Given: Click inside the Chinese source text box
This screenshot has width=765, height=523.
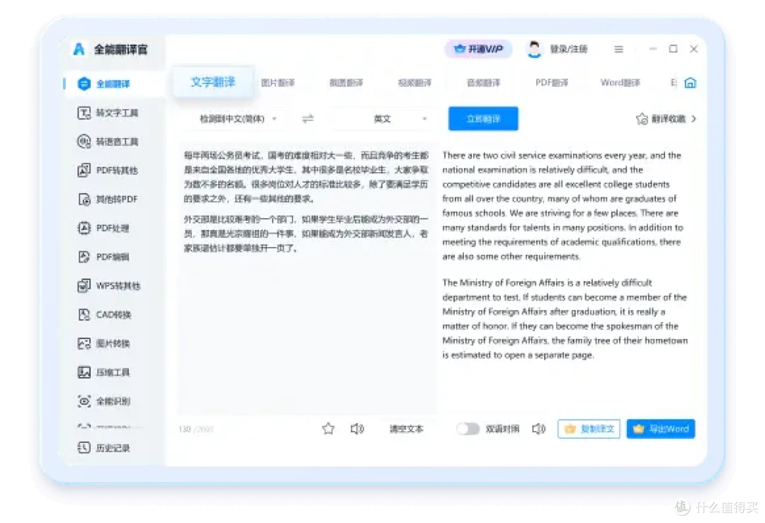Looking at the screenshot, I should [x=307, y=278].
